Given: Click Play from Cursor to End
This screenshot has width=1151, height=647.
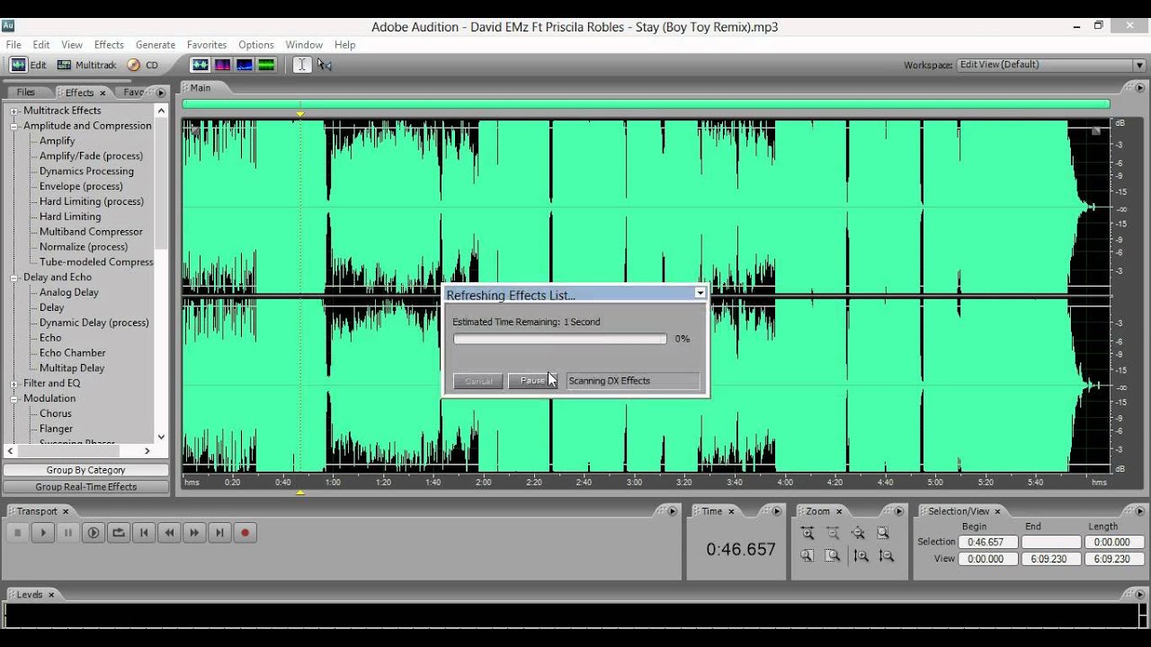Looking at the screenshot, I should coord(93,533).
